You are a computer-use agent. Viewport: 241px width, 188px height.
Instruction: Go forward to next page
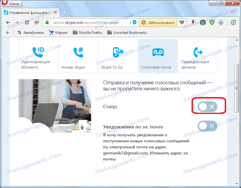(17, 22)
